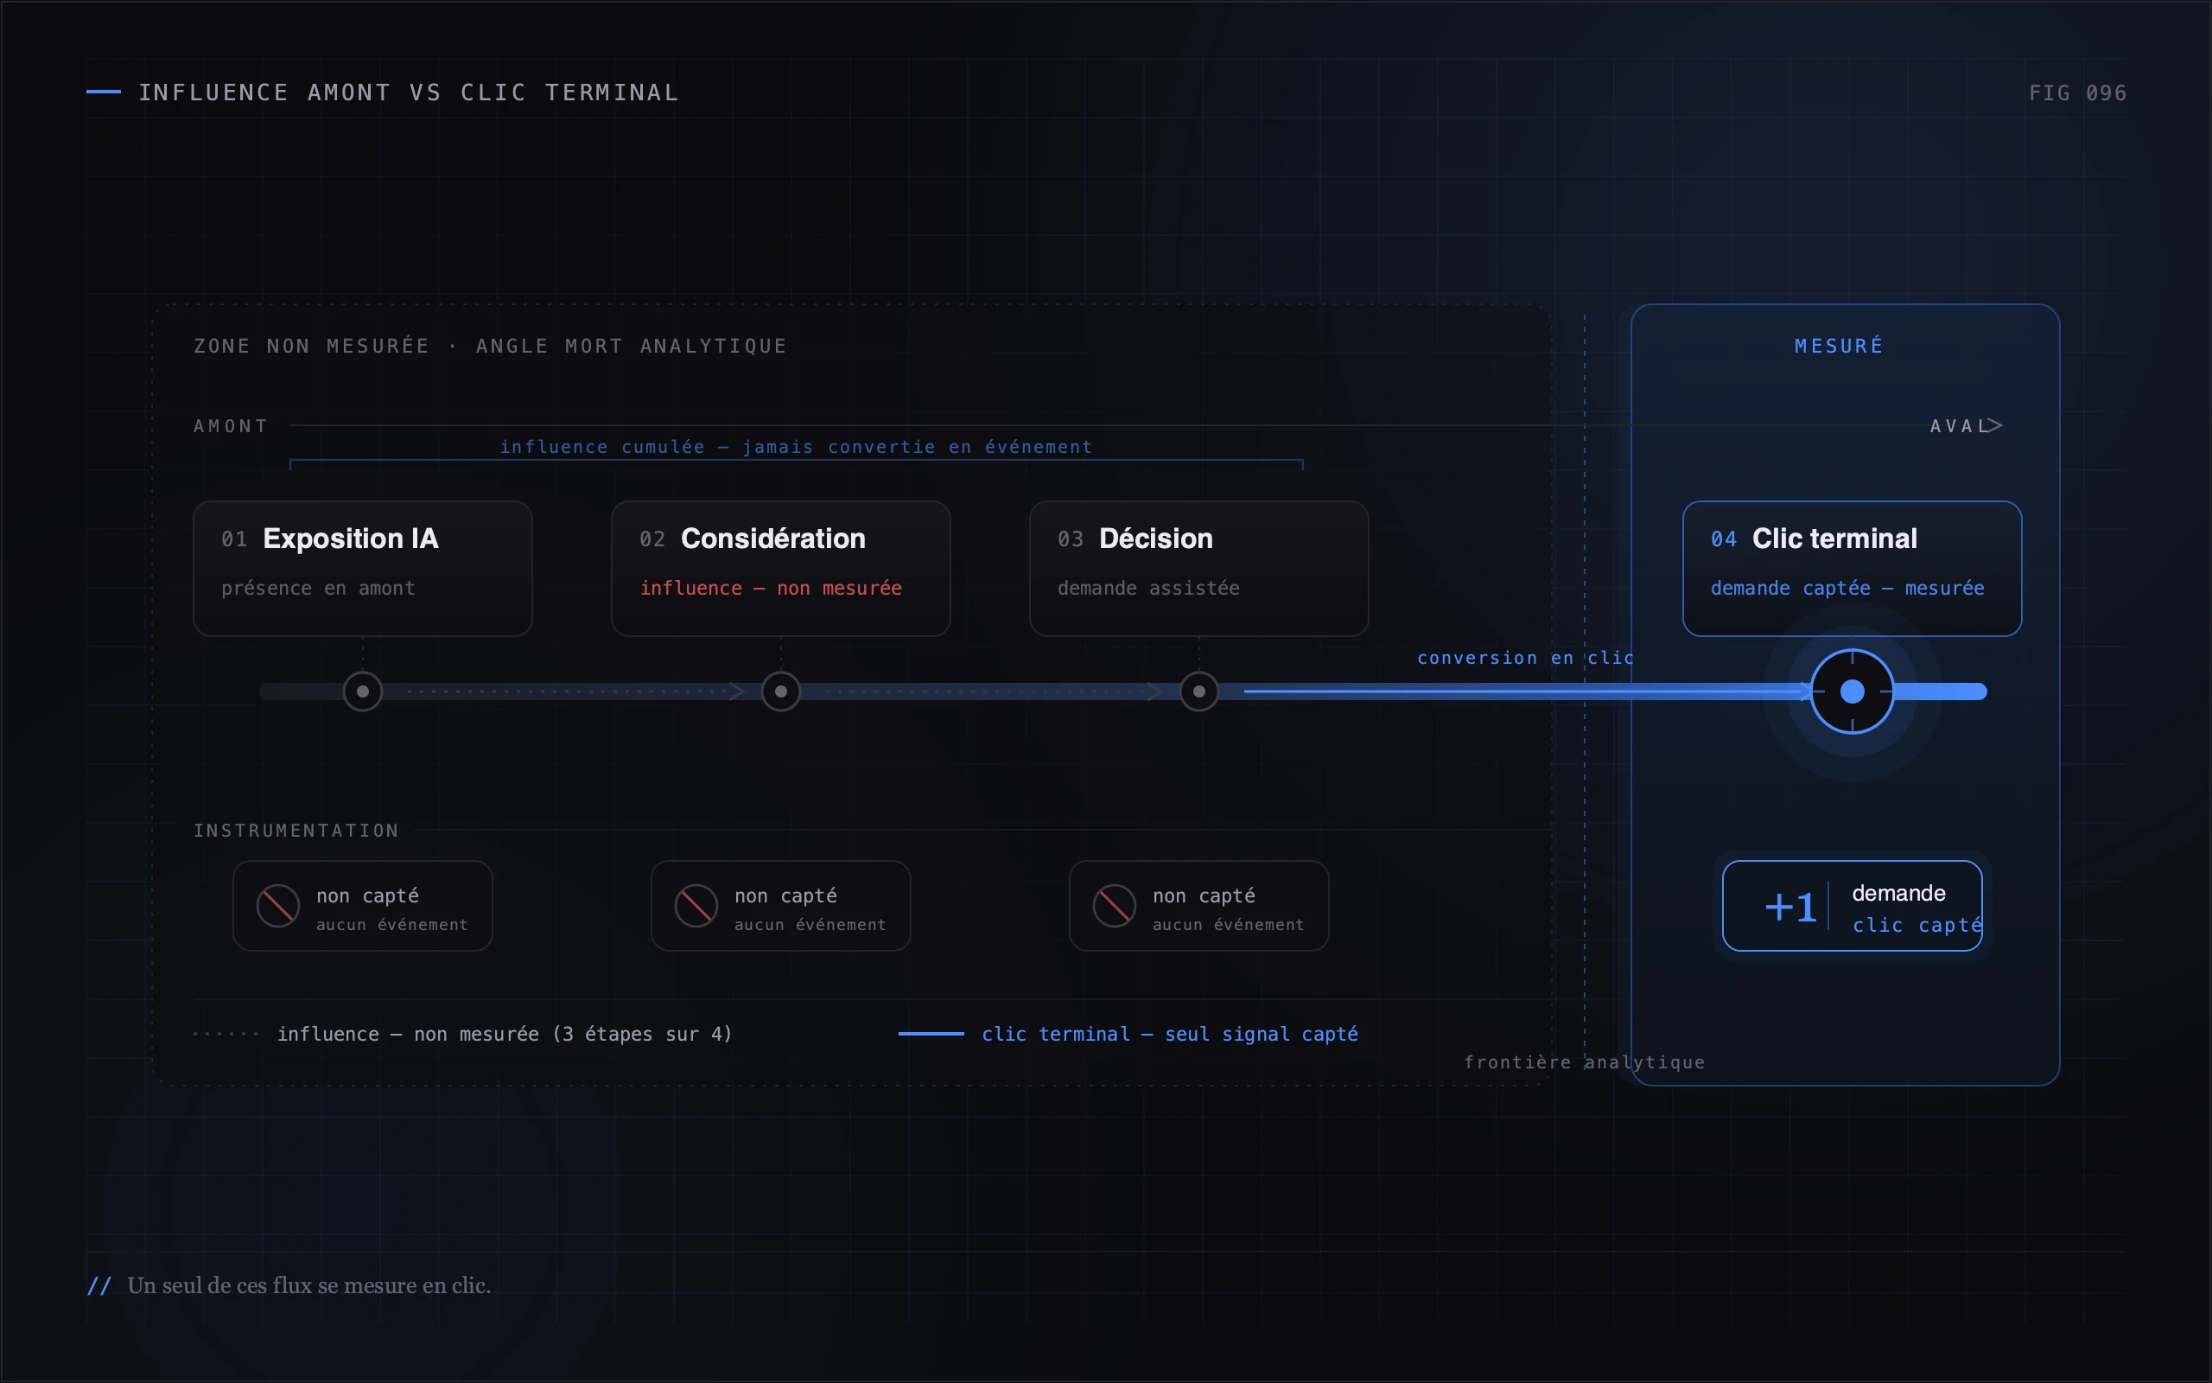Click the AVAL arrow at the axis end
This screenshot has width=2212, height=1383.
(1994, 425)
